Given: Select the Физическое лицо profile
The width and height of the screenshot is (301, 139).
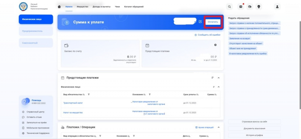Looking at the screenshot, I should click(x=36, y=20).
